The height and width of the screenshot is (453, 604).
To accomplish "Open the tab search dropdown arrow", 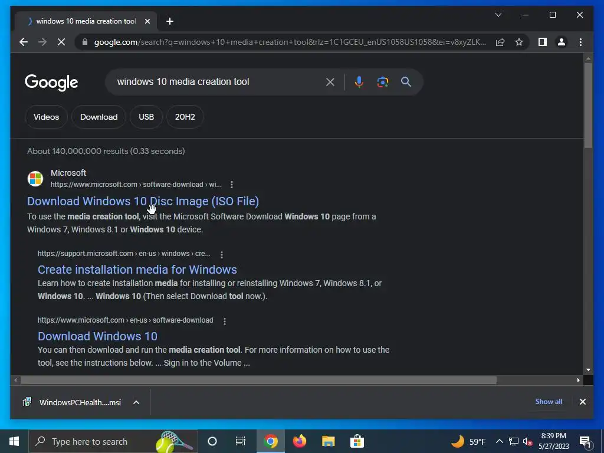I will 498,15.
